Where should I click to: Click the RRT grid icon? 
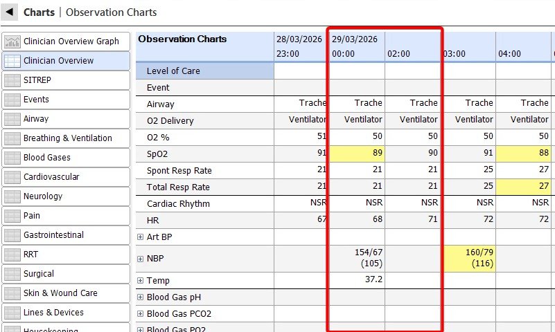tap(12, 255)
